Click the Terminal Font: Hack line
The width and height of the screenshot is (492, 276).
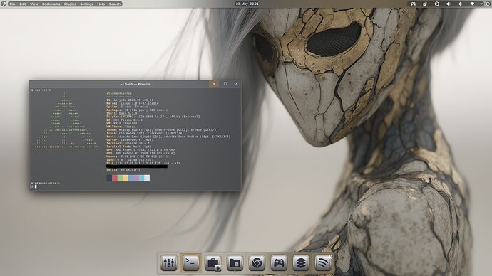[x=129, y=147]
